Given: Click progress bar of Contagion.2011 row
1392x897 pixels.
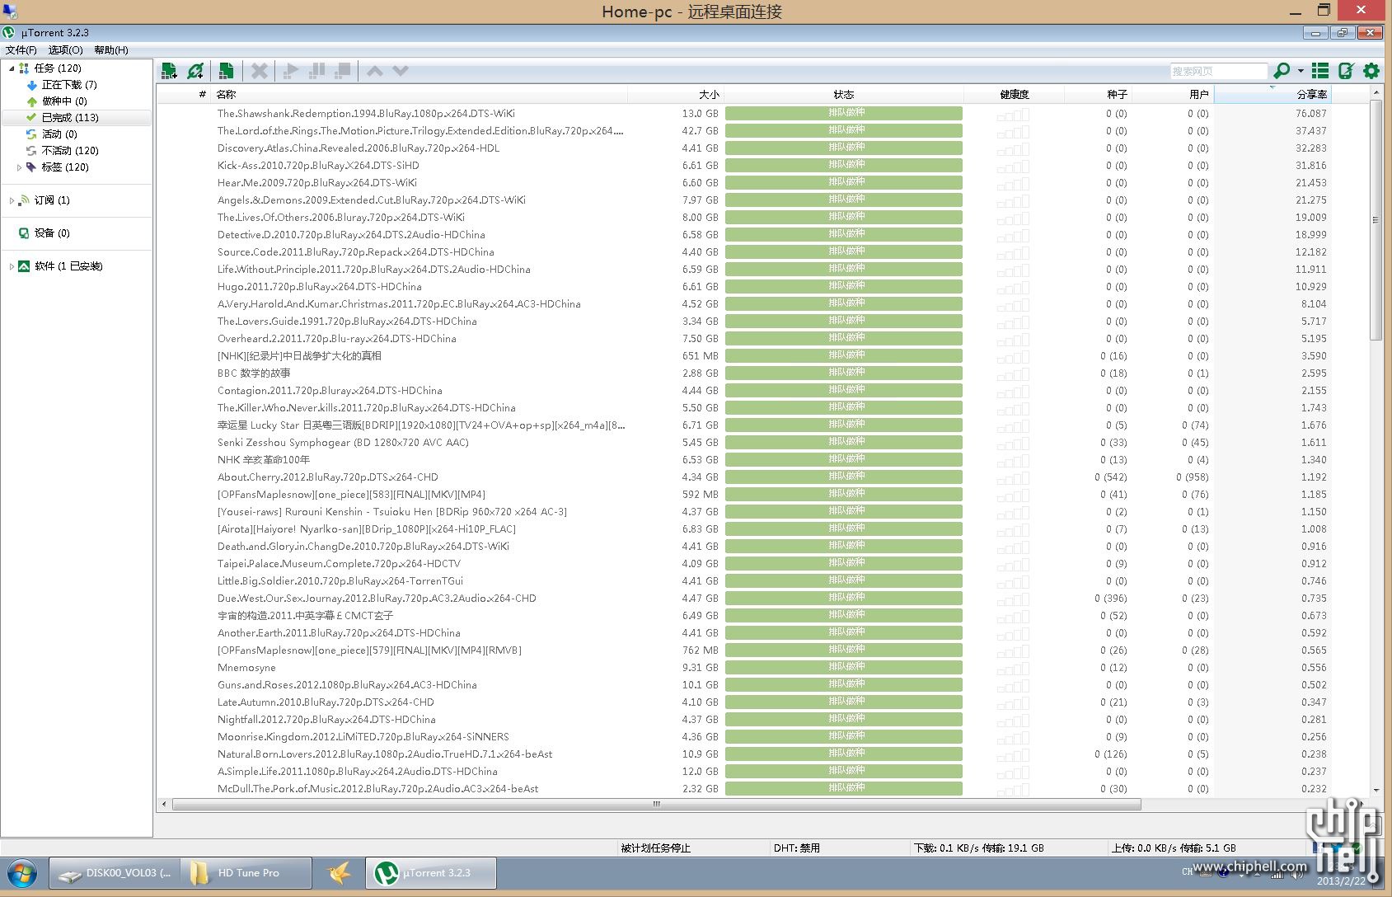Looking at the screenshot, I should pos(844,391).
